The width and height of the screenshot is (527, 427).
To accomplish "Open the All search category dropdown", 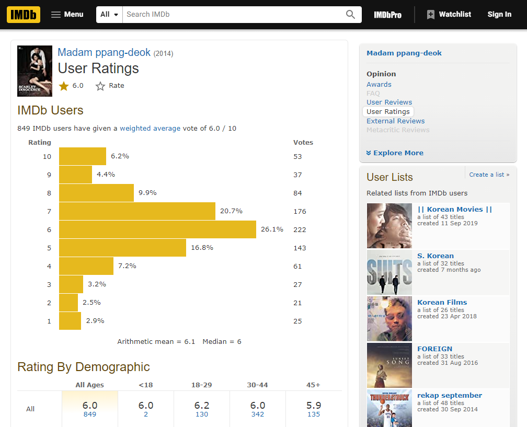I will click(x=110, y=15).
